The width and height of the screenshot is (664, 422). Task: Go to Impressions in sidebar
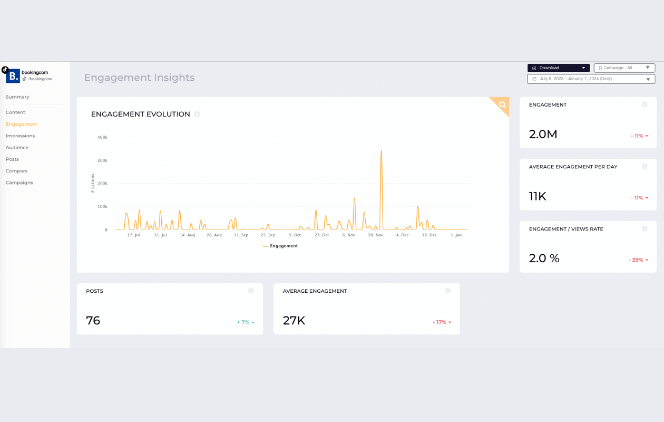(x=20, y=136)
